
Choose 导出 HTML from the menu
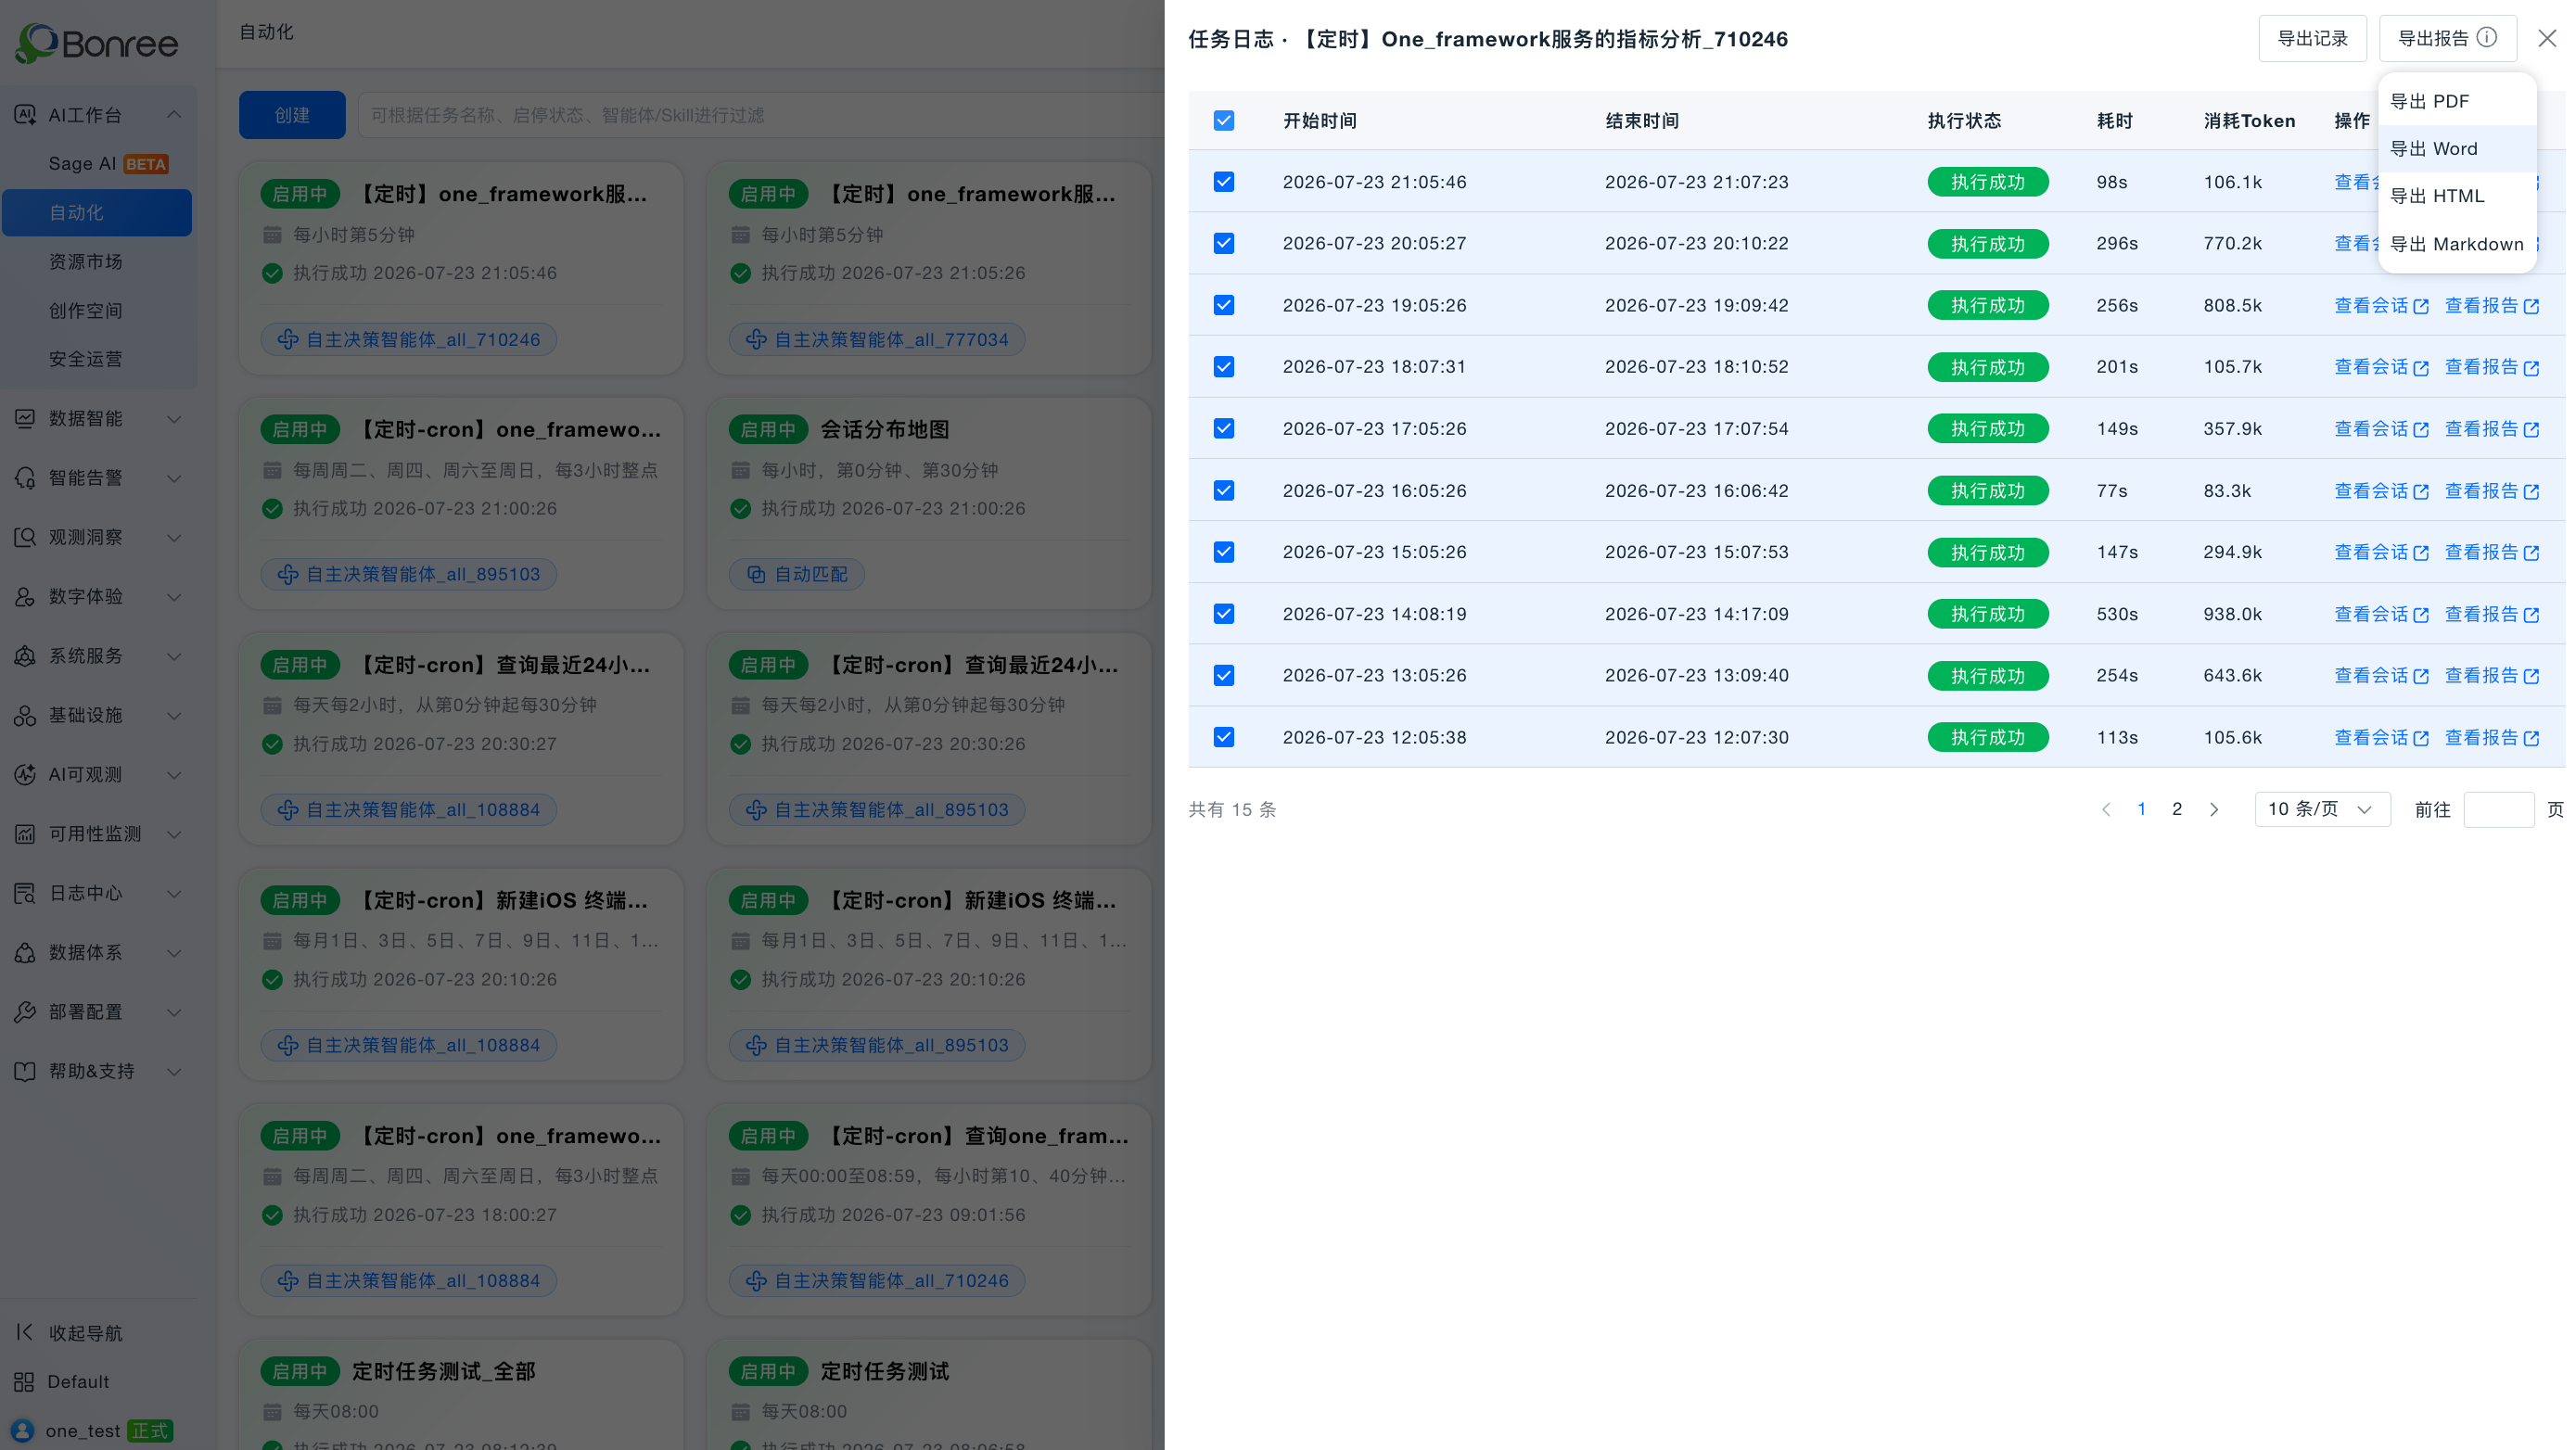click(x=2457, y=196)
